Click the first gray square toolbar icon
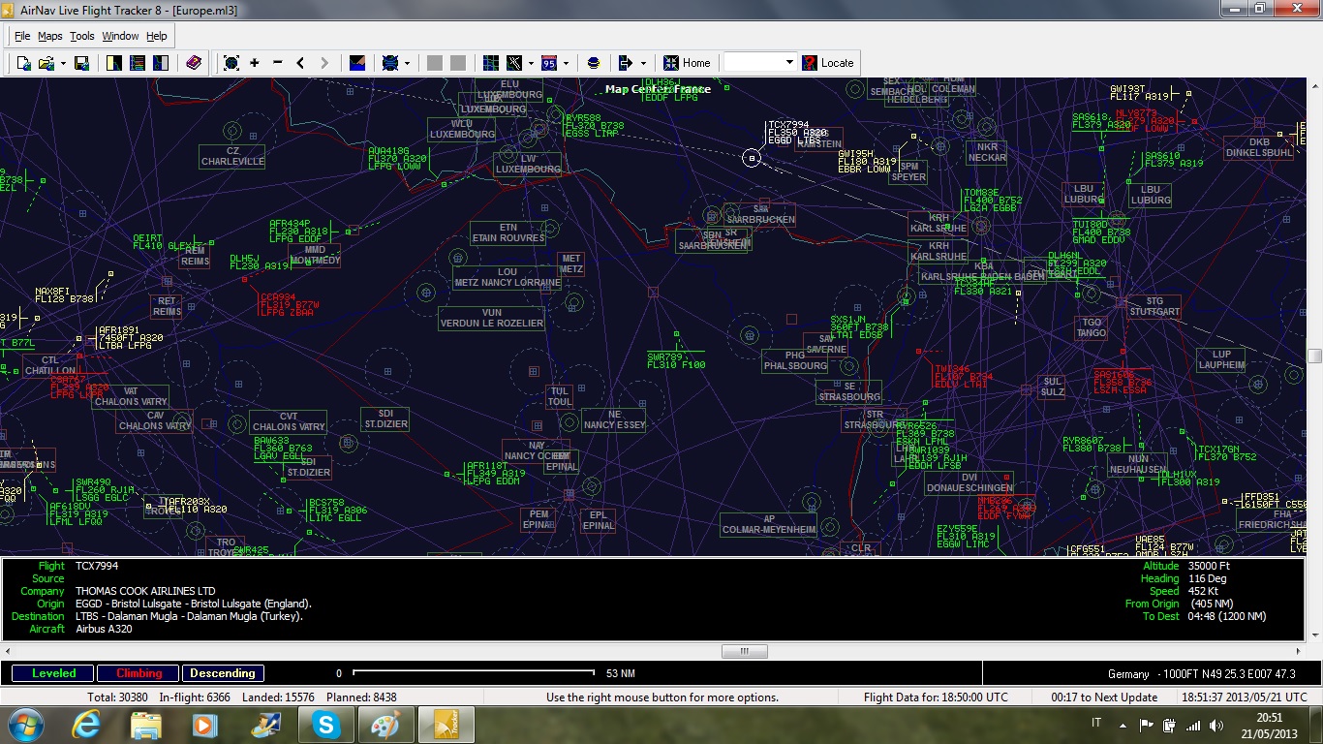The height and width of the screenshot is (744, 1323). 435,63
